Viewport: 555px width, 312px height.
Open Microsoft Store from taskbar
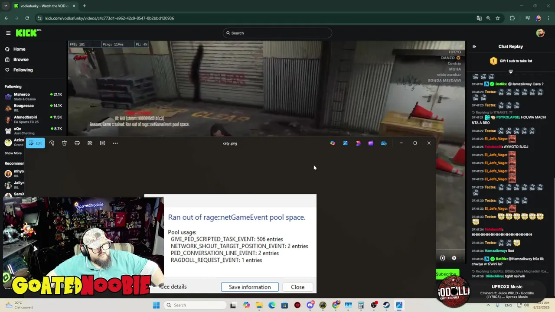tap(284, 305)
